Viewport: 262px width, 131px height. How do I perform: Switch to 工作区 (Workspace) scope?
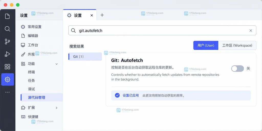pos(237,46)
